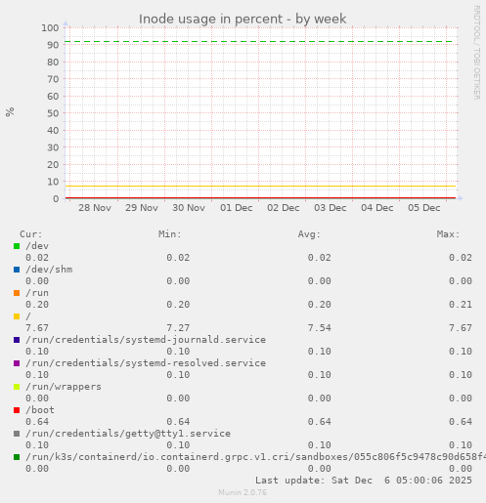Click the "30 Nov" x-axis date label

tap(189, 208)
